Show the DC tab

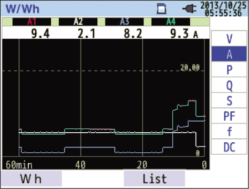point(229,147)
